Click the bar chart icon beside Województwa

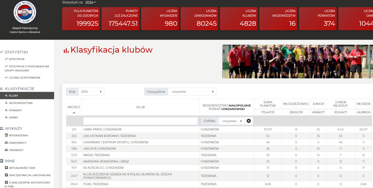pyautogui.click(x=6, y=103)
